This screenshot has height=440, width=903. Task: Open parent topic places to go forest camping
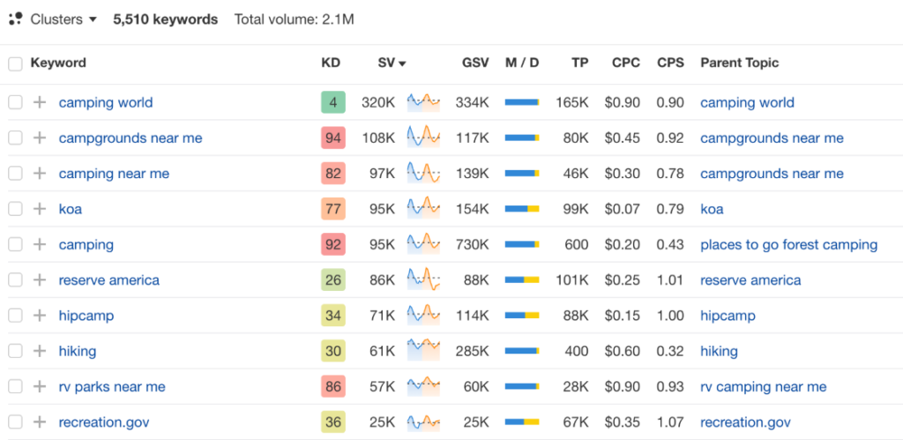(x=789, y=245)
